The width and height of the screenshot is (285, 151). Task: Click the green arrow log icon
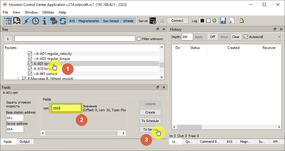(214, 21)
